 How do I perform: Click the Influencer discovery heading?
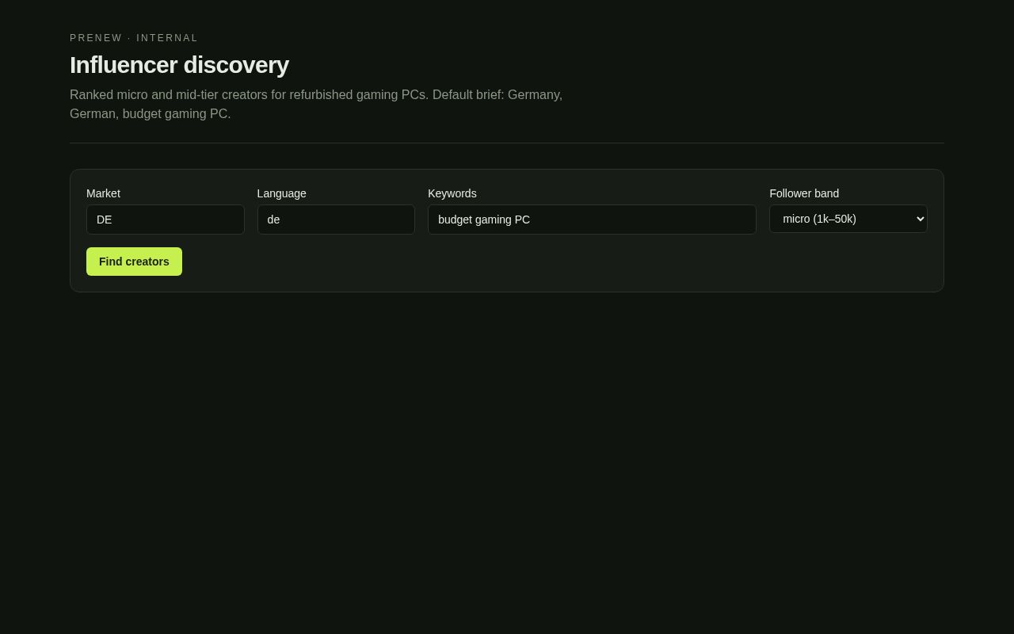coord(179,65)
